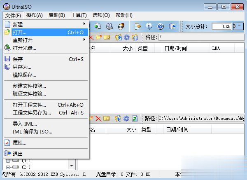Click the red X delete icon, lower pane
The width and height of the screenshot is (247, 180).
click(98, 119)
